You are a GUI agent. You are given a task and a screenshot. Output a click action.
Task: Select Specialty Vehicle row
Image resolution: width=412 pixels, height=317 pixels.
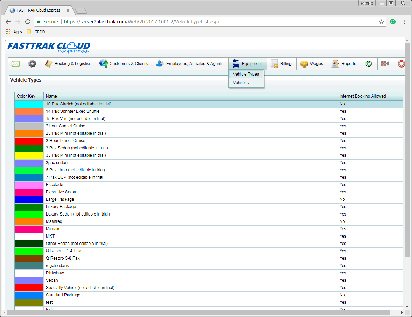coord(209,288)
